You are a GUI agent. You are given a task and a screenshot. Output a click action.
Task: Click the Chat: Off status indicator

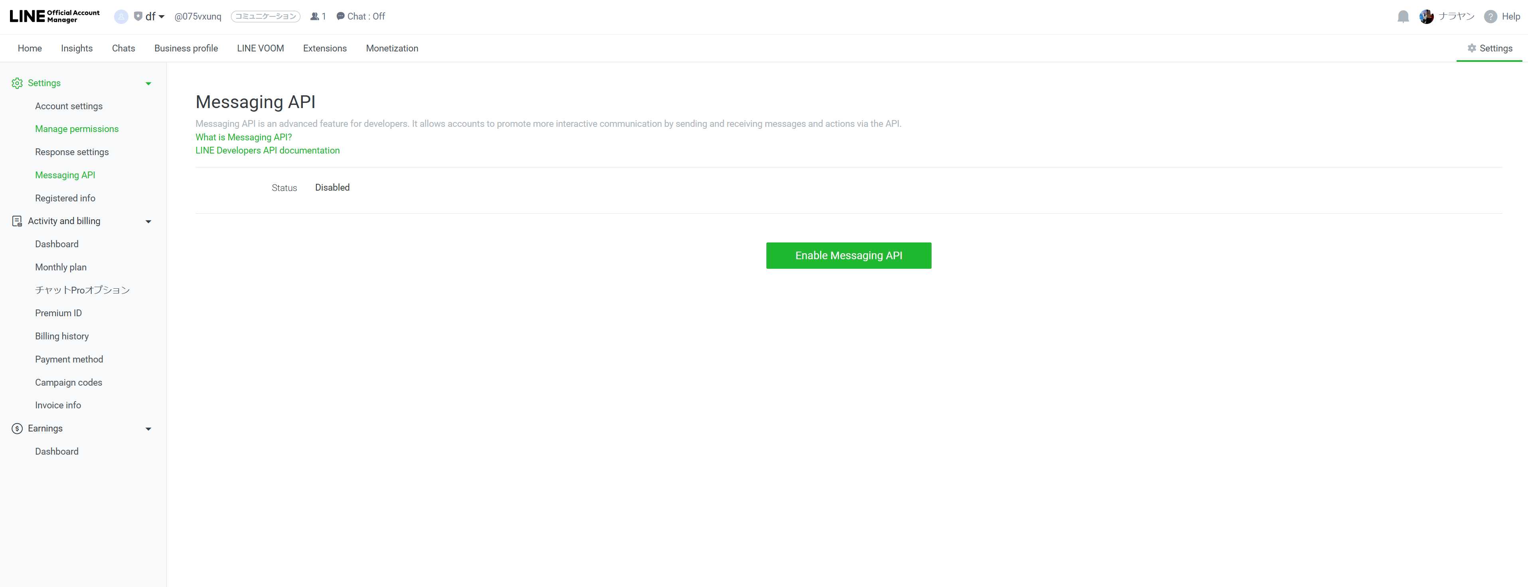point(361,17)
